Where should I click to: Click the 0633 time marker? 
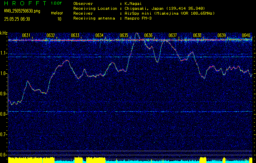pyautogui.click(x=75, y=35)
